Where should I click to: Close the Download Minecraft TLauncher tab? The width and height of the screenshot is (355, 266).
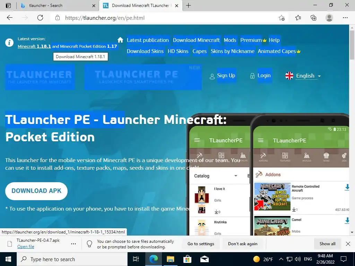coord(177,6)
